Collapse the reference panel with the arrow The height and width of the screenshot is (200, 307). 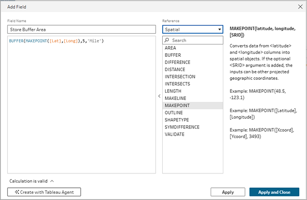pos(159,96)
